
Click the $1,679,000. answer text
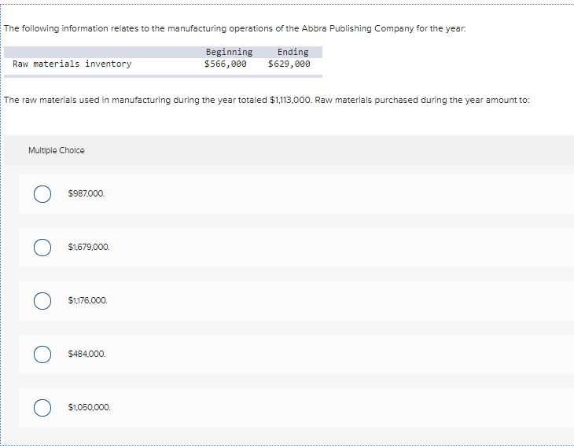tap(89, 247)
